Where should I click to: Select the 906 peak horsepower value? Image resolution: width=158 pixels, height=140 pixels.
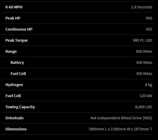point(149,18)
